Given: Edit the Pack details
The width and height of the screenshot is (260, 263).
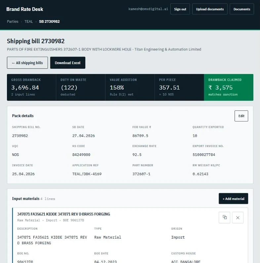Looking at the screenshot, I should coord(241,116).
